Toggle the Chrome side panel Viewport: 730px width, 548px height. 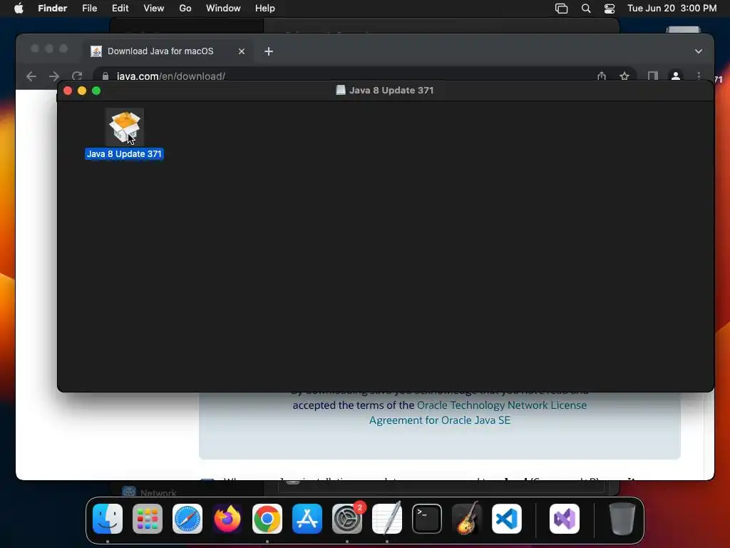pos(653,76)
